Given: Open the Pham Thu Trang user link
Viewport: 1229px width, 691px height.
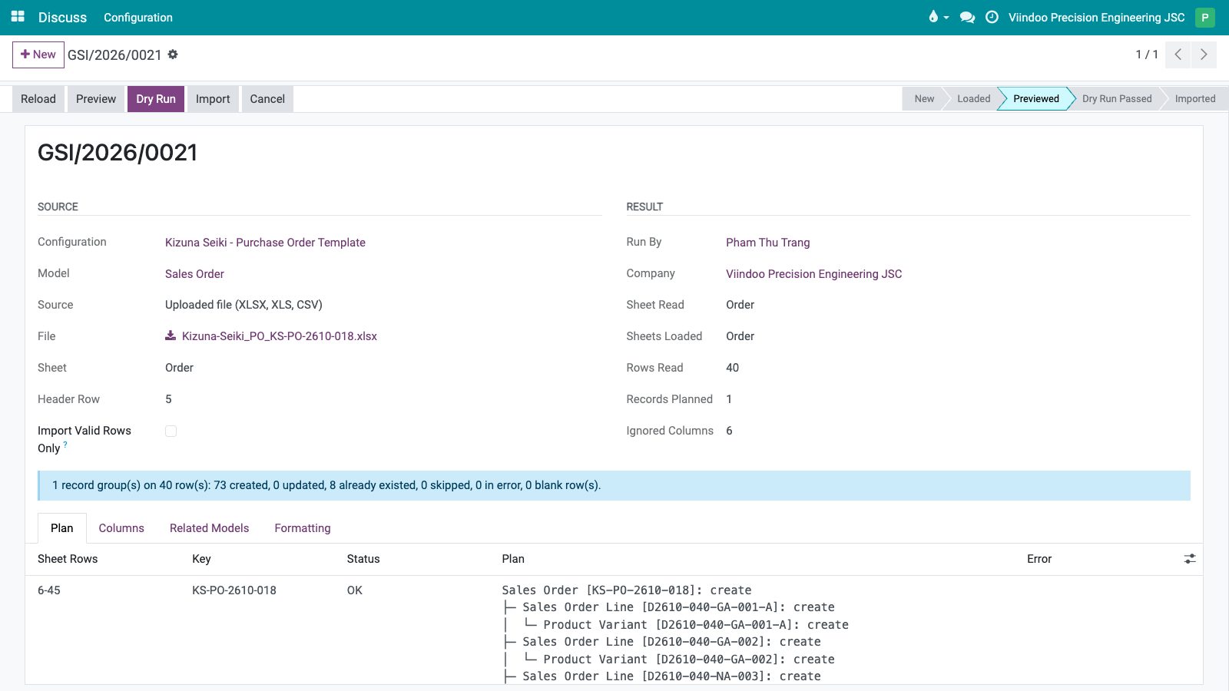Looking at the screenshot, I should point(768,243).
